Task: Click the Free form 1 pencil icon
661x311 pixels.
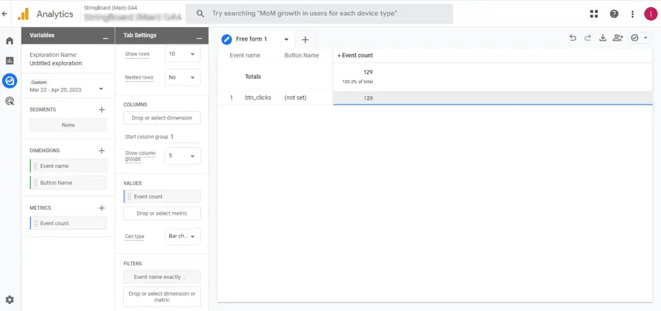Action: click(227, 39)
